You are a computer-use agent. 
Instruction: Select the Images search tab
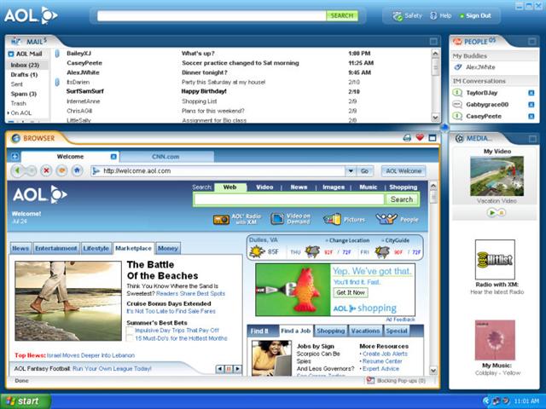(x=334, y=187)
